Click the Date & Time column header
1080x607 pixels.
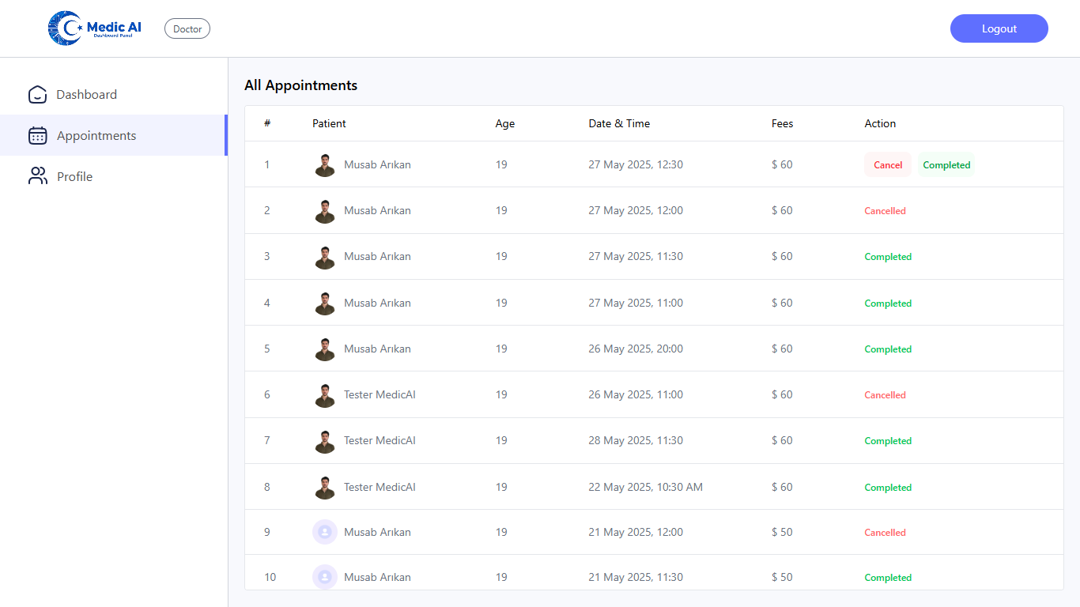coord(619,123)
